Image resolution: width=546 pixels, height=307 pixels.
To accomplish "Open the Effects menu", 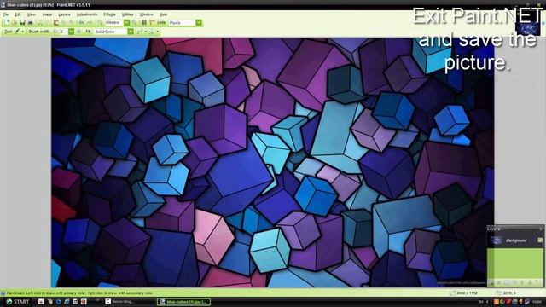I will (110, 14).
